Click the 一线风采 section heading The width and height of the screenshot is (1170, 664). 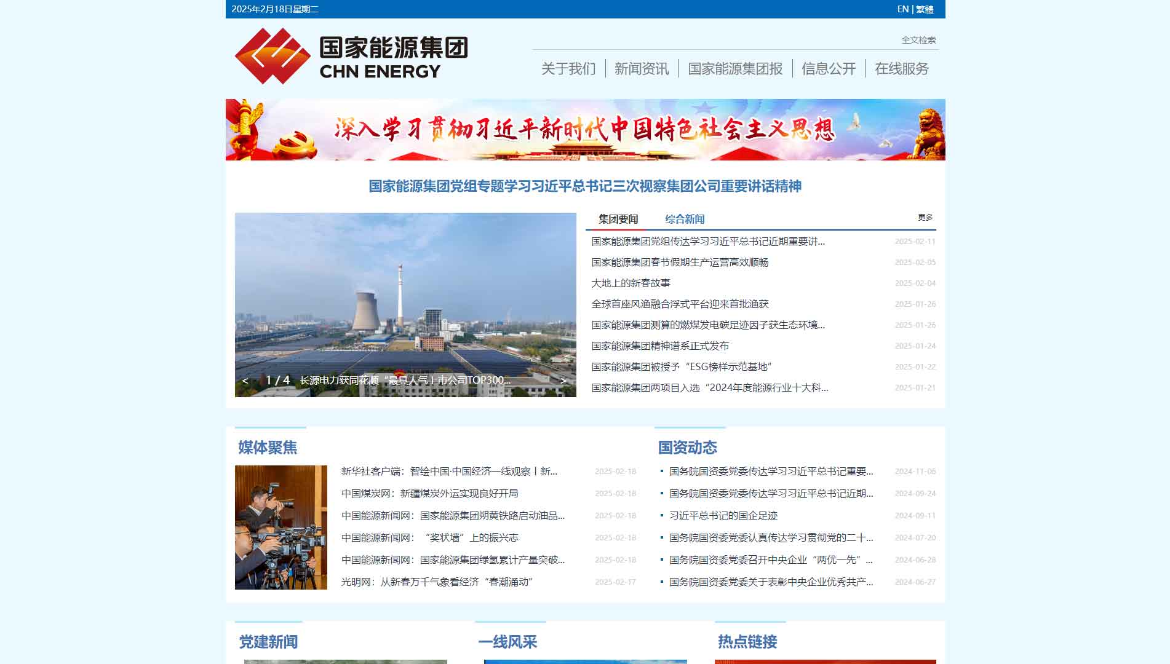click(x=507, y=642)
